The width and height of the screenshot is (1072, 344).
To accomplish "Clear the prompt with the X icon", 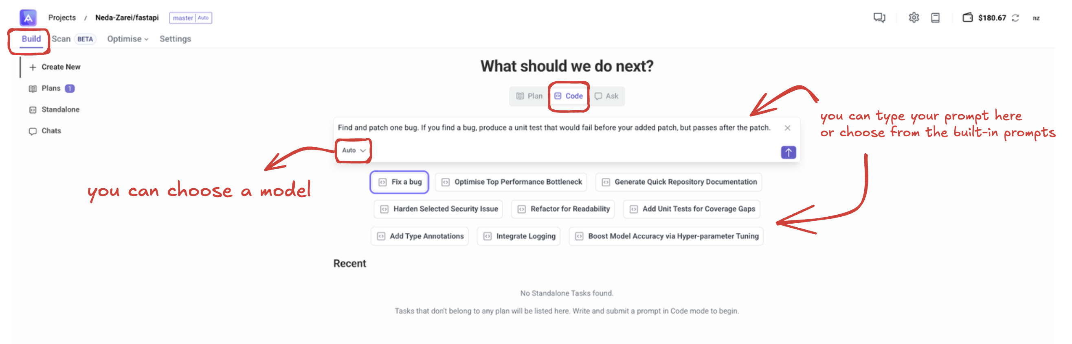I will 787,128.
